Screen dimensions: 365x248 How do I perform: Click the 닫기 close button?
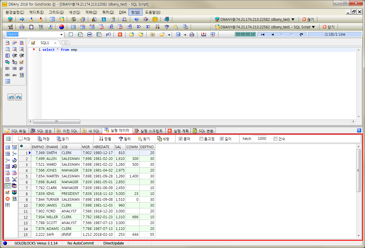click(328, 27)
